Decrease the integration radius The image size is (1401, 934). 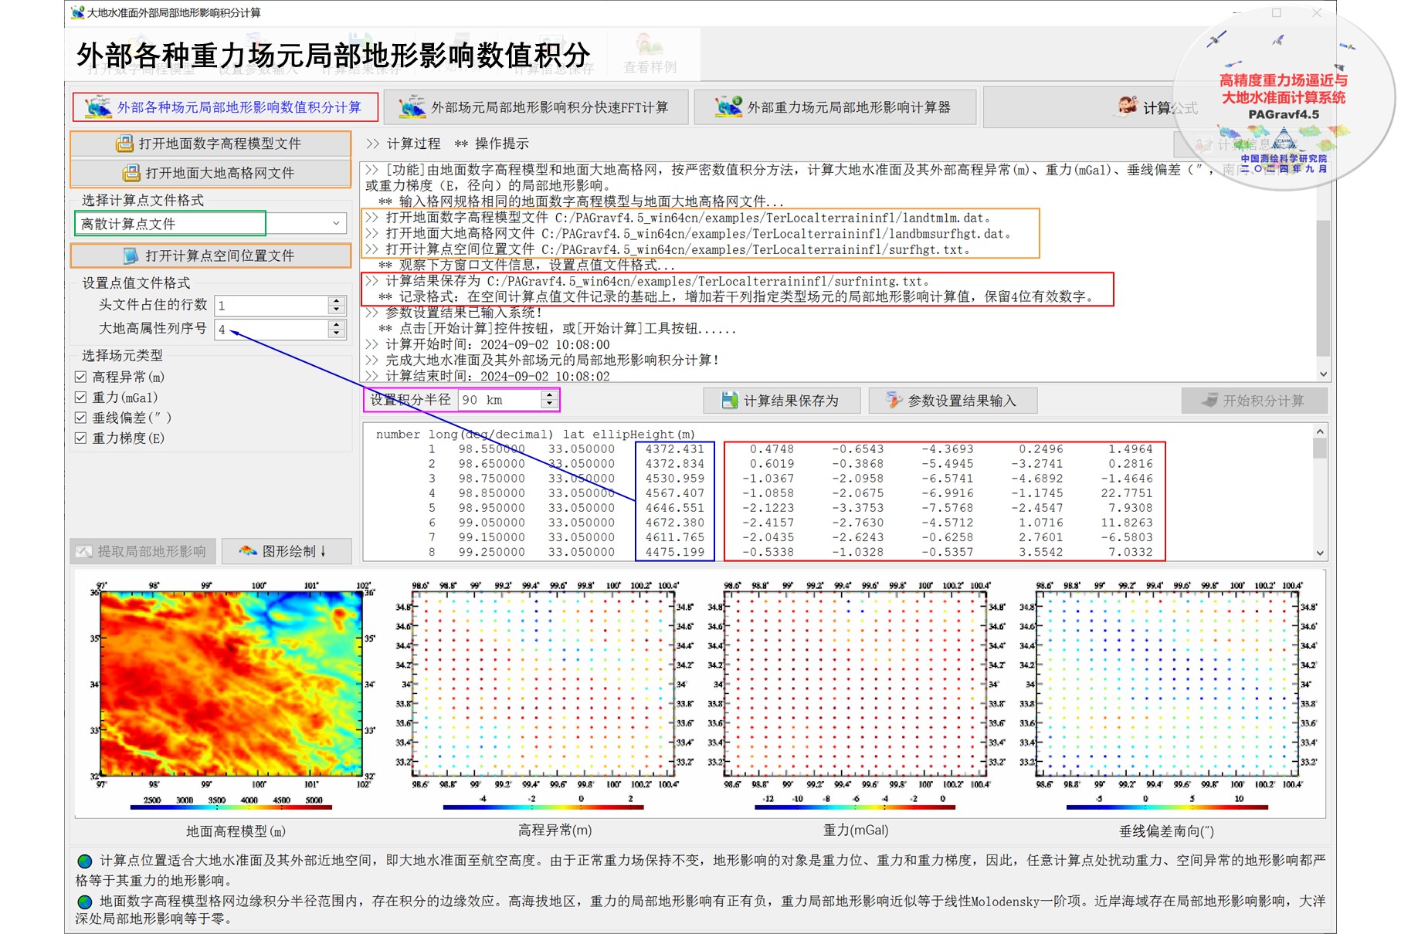(549, 404)
